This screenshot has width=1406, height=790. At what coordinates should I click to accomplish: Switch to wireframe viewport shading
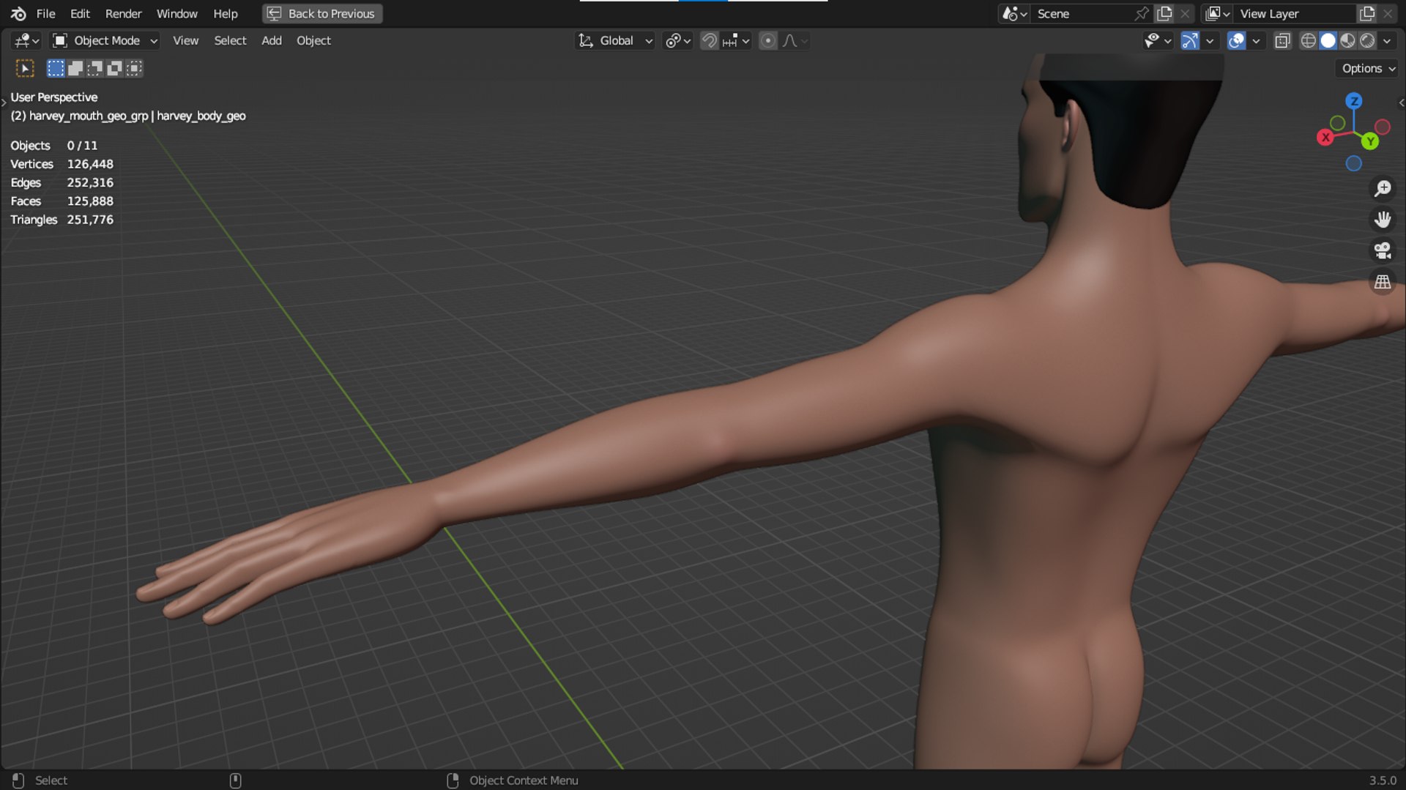[1308, 40]
